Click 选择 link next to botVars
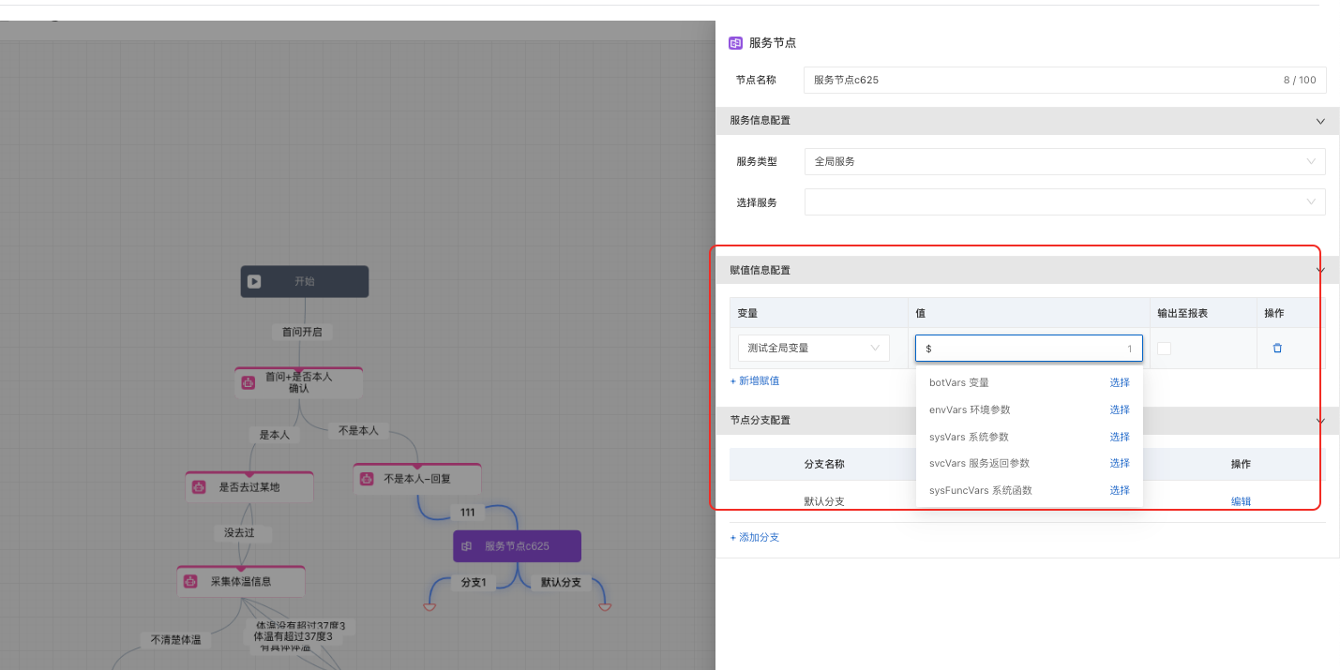The image size is (1340, 670). click(1120, 382)
